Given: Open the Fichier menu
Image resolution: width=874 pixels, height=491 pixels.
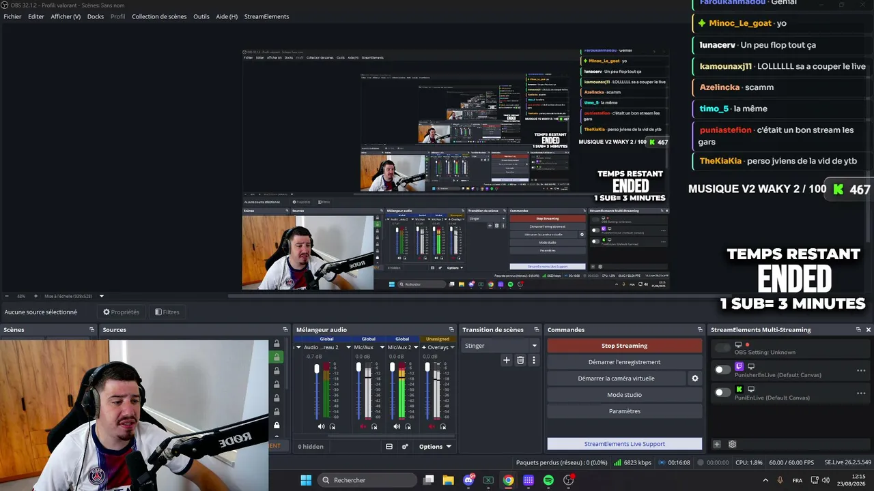Looking at the screenshot, I should pos(12,16).
